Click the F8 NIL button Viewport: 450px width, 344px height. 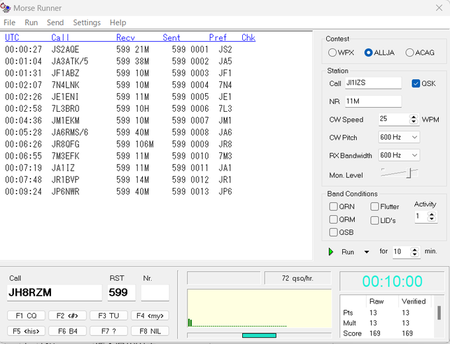tap(150, 331)
